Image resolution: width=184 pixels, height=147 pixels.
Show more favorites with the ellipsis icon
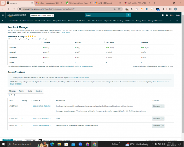171,21
